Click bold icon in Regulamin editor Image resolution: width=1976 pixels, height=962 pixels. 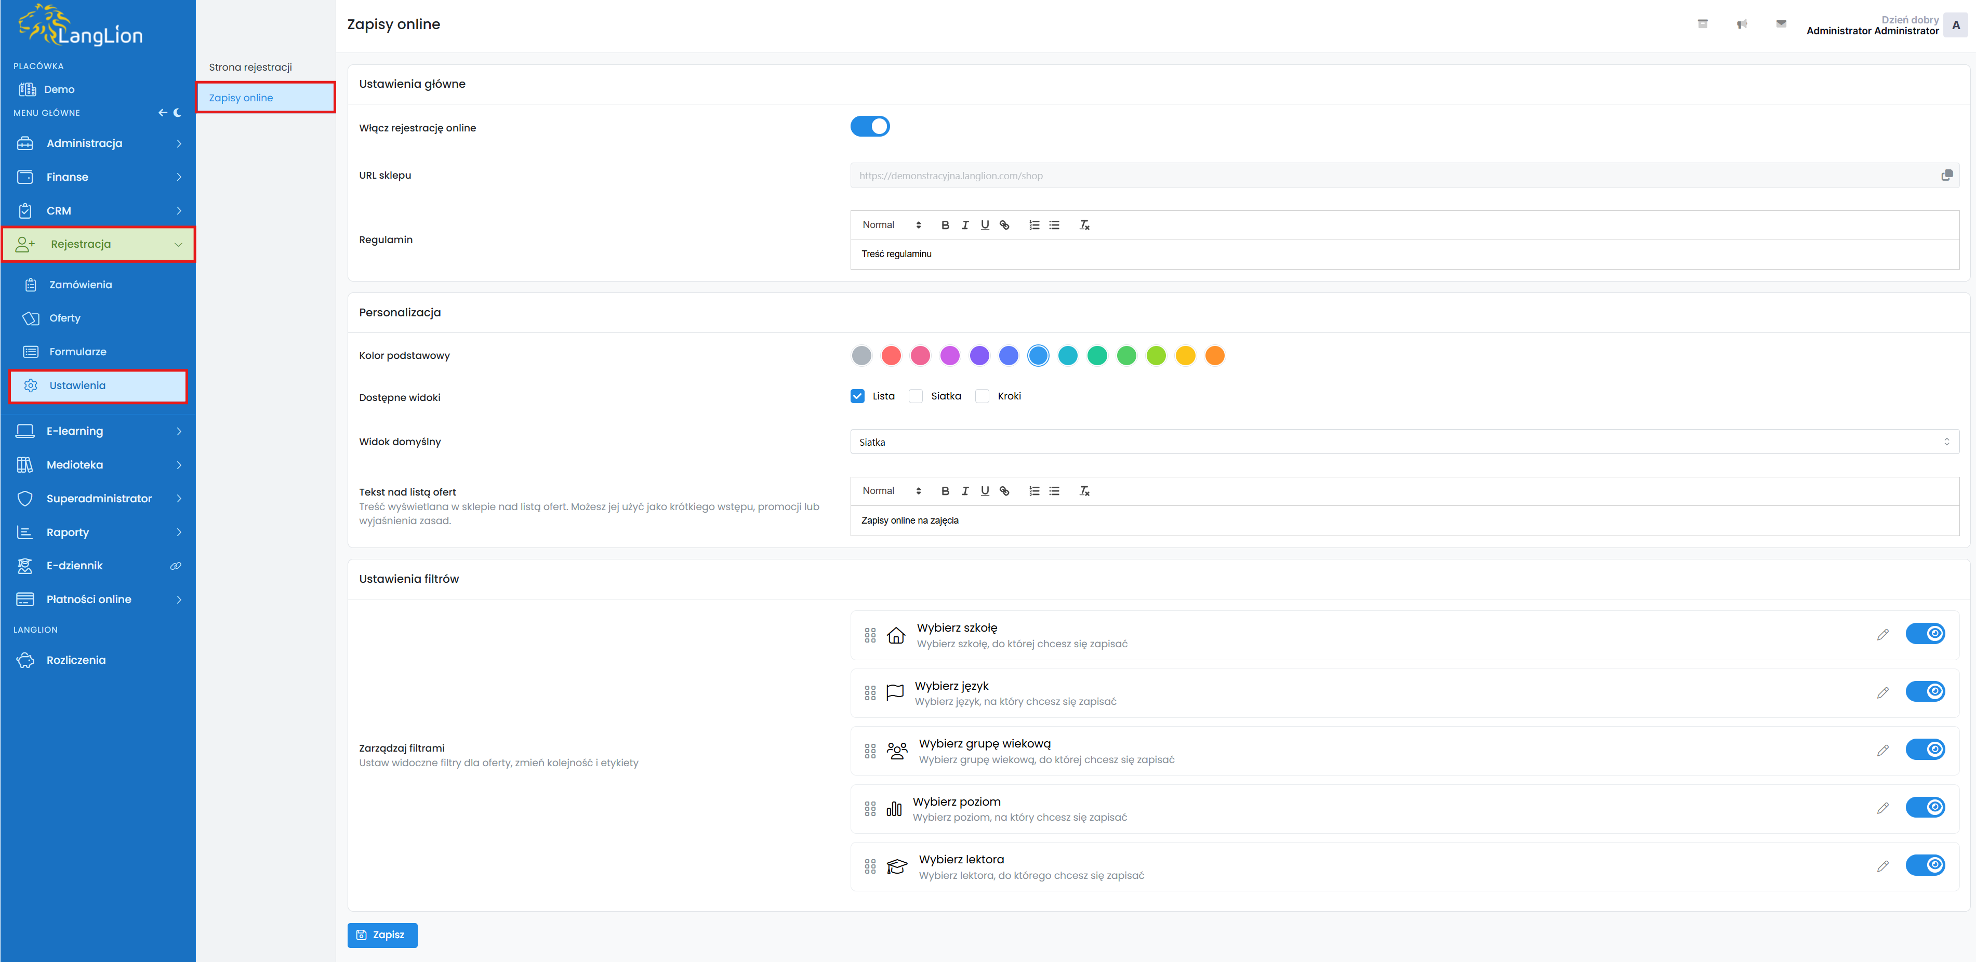coord(945,225)
